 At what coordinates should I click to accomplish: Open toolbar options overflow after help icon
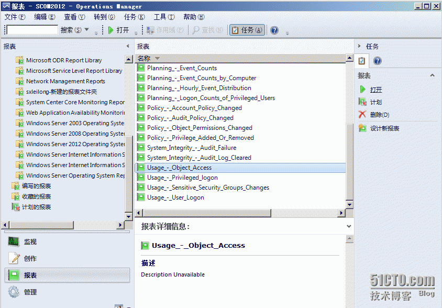(x=287, y=33)
